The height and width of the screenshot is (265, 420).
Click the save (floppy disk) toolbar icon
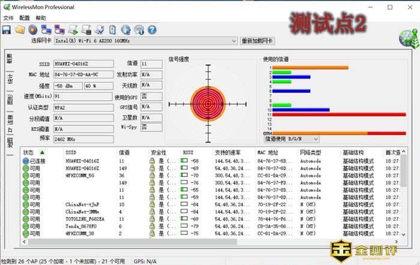[7, 29]
